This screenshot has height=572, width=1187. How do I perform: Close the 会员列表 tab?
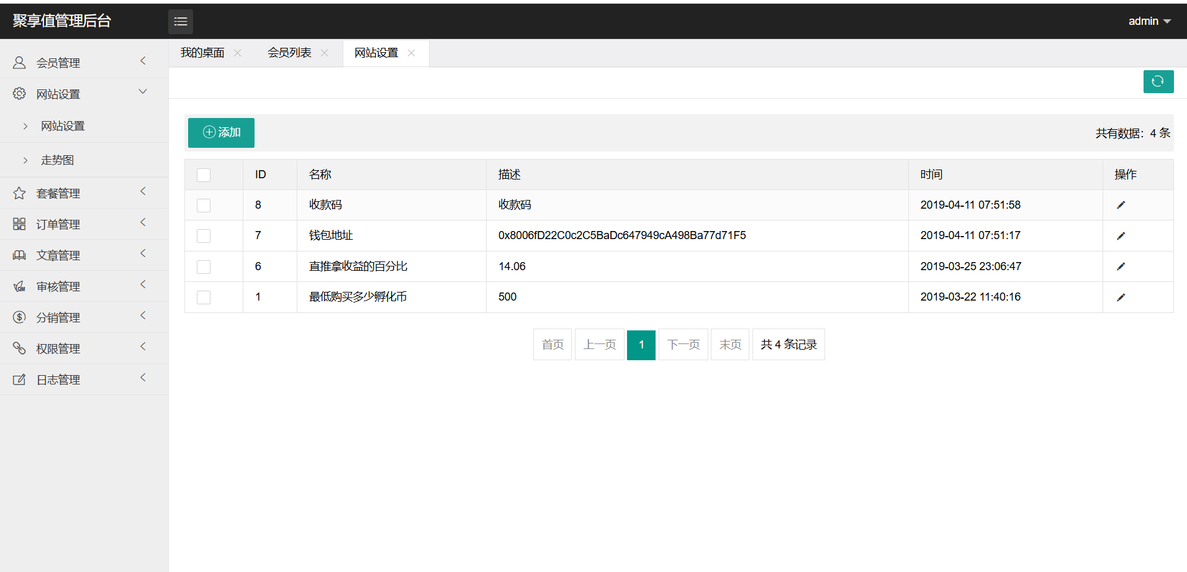[x=324, y=53]
